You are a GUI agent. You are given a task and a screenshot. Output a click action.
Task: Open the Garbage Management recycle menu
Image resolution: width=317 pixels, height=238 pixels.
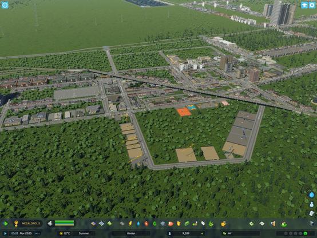click(154, 224)
